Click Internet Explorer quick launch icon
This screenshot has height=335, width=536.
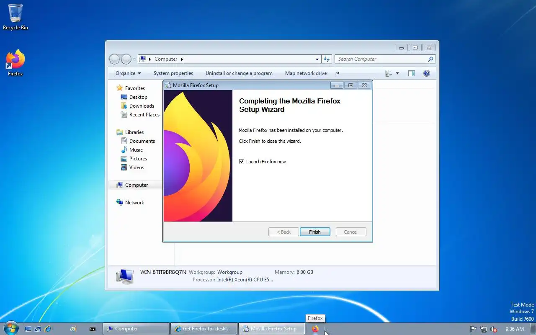coord(48,329)
